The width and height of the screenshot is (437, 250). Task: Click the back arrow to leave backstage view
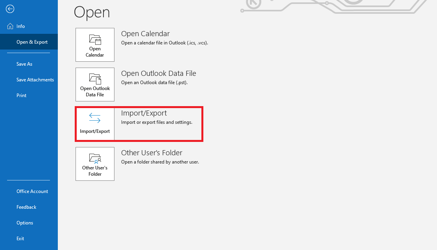pos(9,9)
